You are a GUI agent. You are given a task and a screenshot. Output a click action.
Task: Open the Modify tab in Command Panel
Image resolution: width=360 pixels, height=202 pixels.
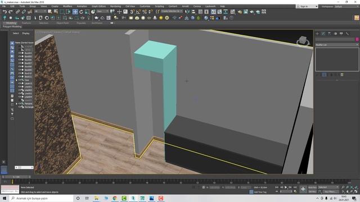click(323, 34)
